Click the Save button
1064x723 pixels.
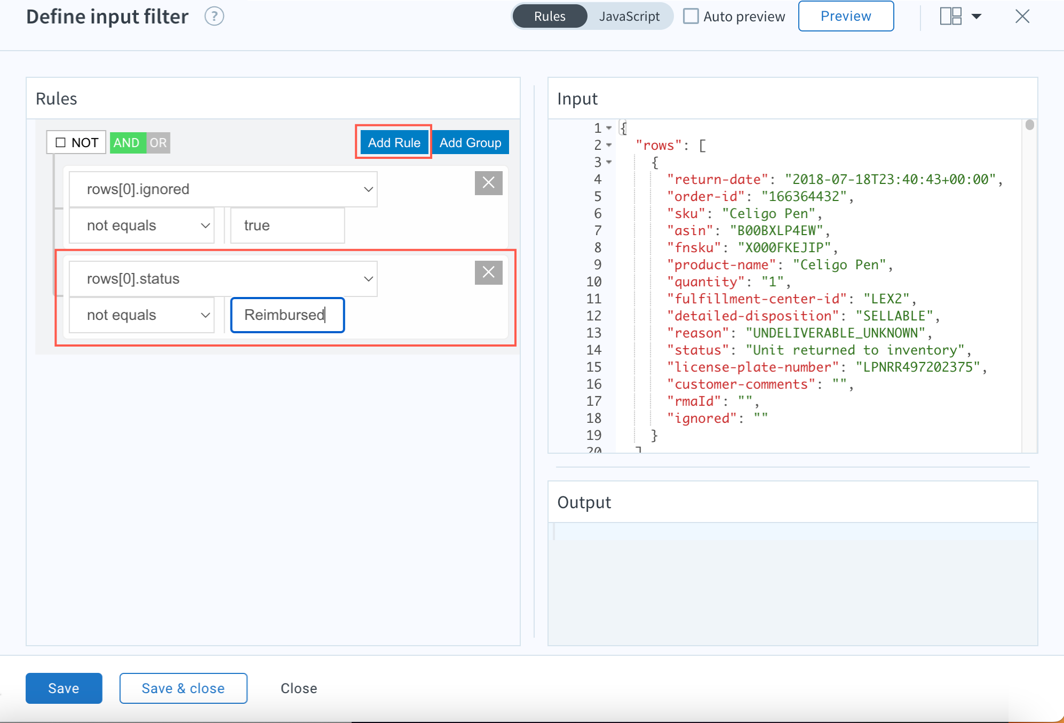[63, 688]
